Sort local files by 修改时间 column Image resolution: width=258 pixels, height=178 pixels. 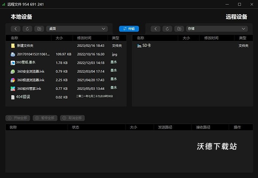coord(84,38)
